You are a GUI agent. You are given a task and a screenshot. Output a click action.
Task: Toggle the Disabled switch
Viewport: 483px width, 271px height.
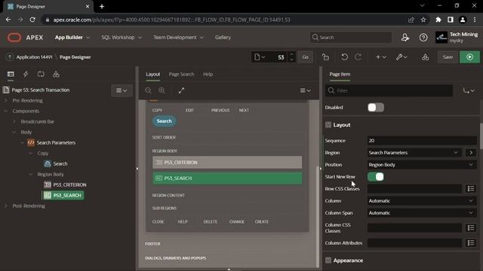pos(376,107)
